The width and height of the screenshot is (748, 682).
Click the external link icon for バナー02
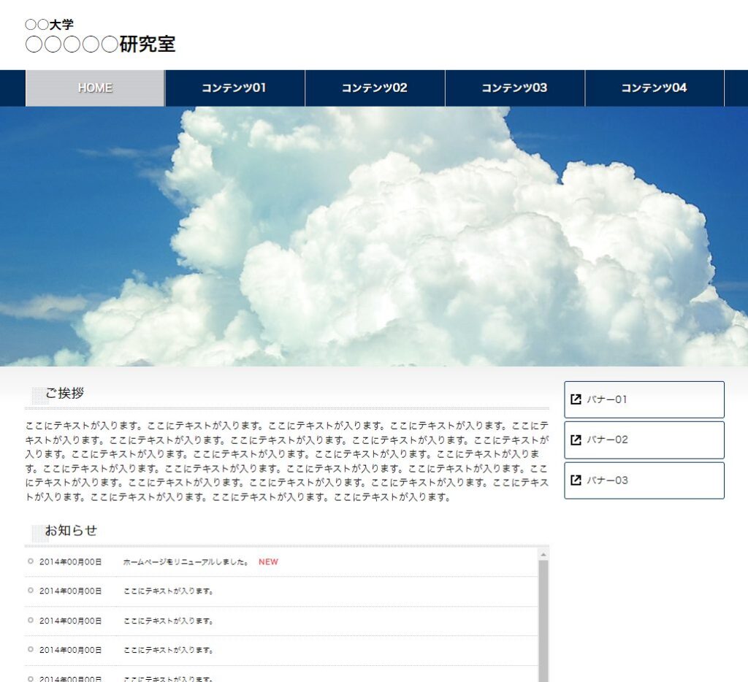point(576,440)
